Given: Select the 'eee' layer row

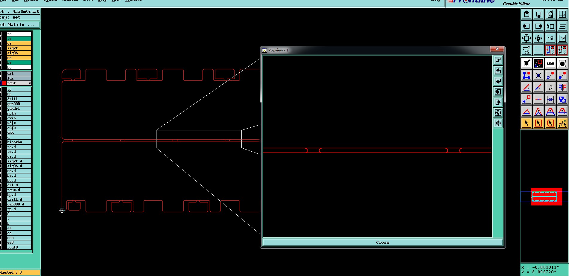Looking at the screenshot, I should tap(19, 238).
